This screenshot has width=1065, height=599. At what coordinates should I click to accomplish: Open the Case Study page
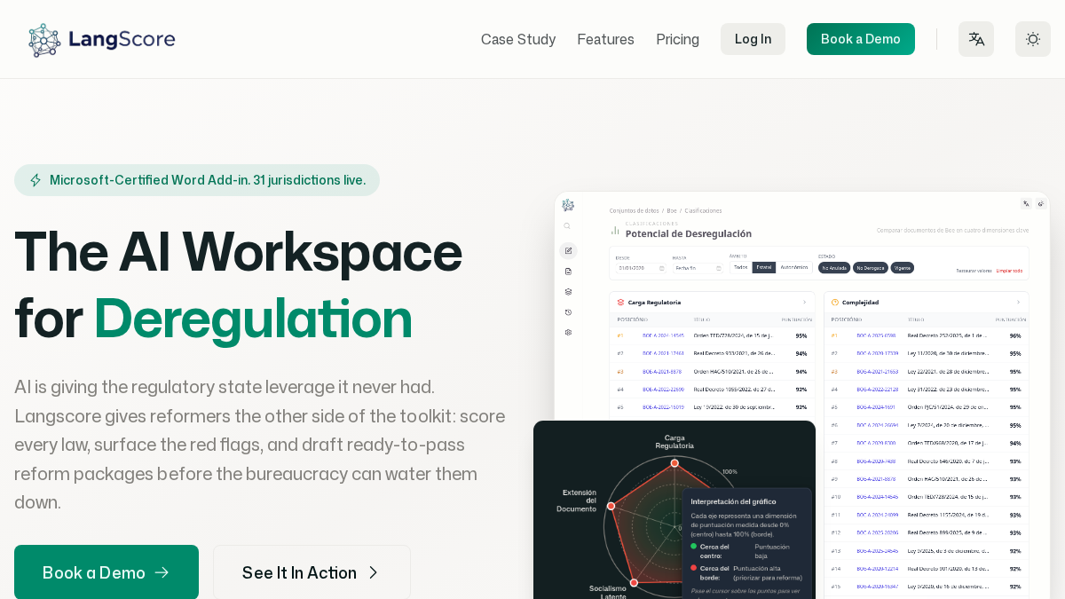pyautogui.click(x=518, y=39)
